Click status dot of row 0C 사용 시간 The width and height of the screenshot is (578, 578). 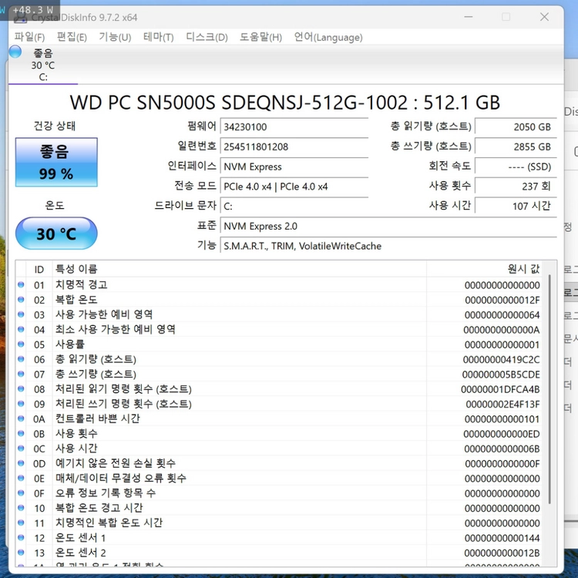tap(21, 449)
